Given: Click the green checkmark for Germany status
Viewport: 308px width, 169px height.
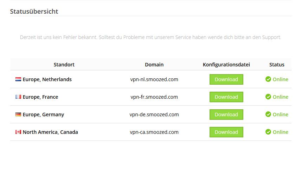Looking at the screenshot, I should coord(268,114).
